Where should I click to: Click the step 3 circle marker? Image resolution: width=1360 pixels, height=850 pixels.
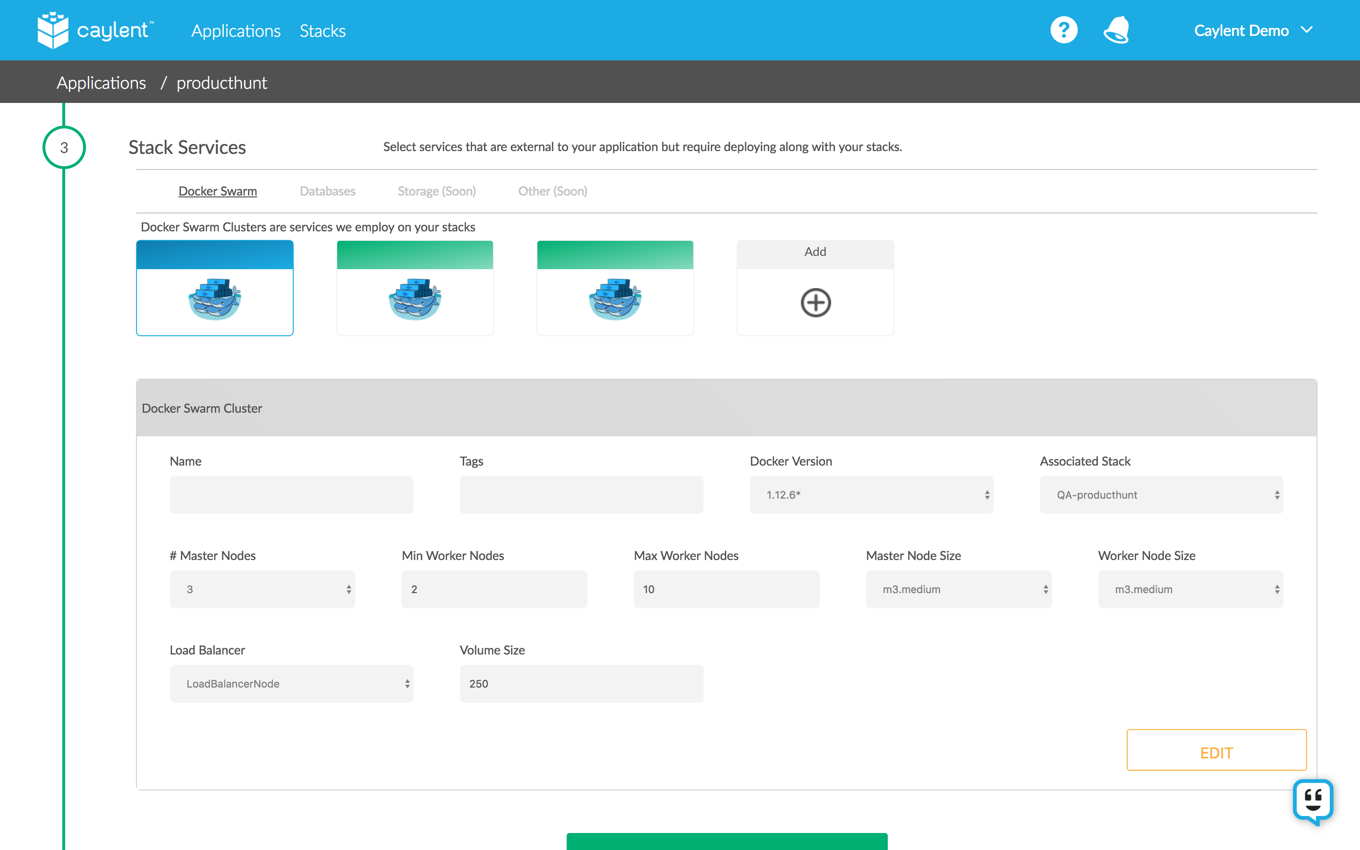tap(64, 147)
